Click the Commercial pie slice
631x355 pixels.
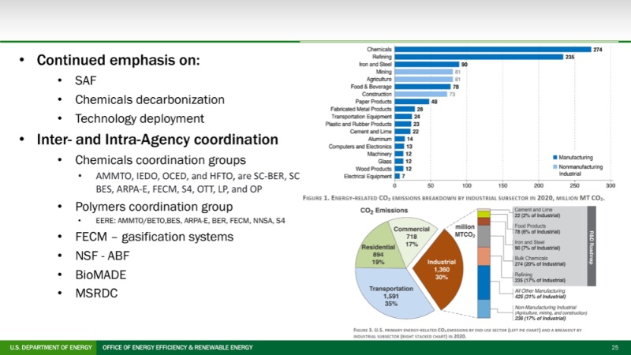tap(411, 236)
